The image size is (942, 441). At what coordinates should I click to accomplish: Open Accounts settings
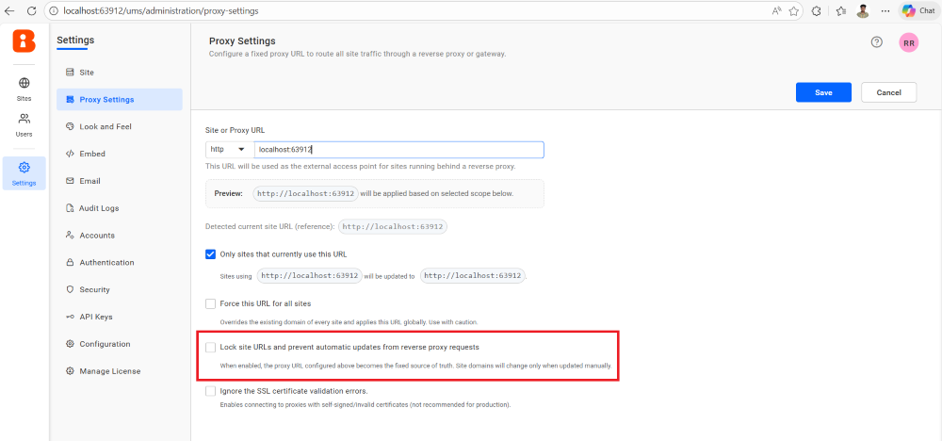tap(119, 236)
